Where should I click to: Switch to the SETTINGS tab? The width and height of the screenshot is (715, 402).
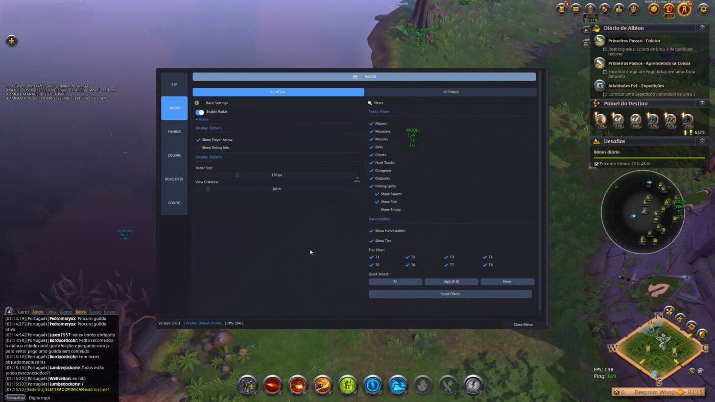pos(450,92)
